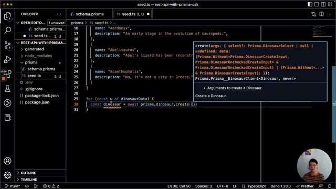Screen dimensions: 336x189
Task: Click the dinosaurData identifier on line 29
Action: click(x=134, y=99)
